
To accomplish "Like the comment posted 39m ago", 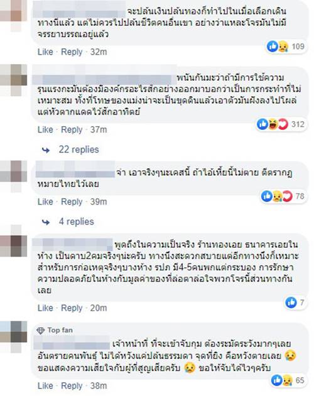I will click(45, 202).
